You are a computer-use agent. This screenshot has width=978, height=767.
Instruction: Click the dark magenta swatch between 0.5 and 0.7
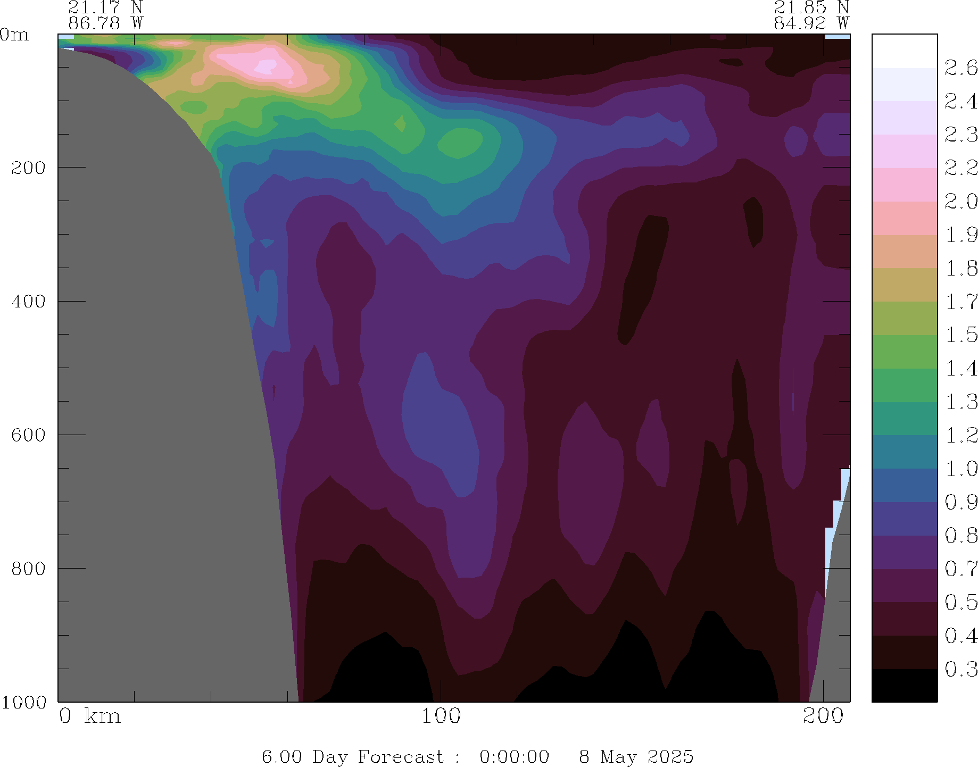tap(905, 586)
